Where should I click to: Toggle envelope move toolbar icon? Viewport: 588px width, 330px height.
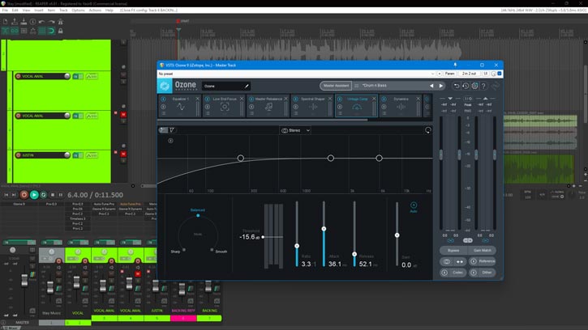point(33,31)
